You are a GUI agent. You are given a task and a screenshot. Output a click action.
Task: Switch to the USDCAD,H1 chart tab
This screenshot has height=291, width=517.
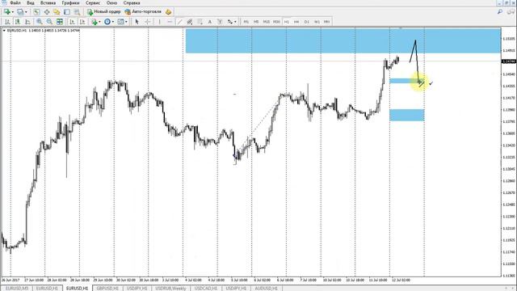click(x=205, y=289)
